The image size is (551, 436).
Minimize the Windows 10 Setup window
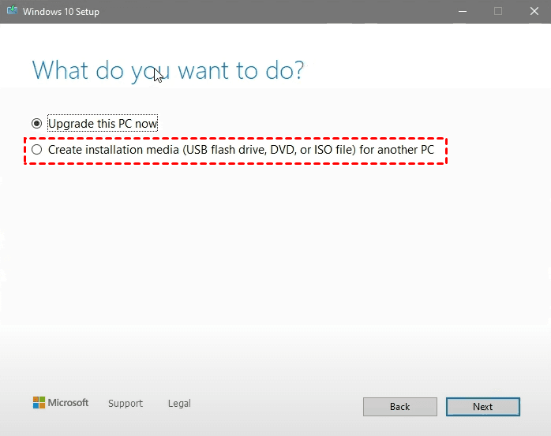[x=463, y=12]
